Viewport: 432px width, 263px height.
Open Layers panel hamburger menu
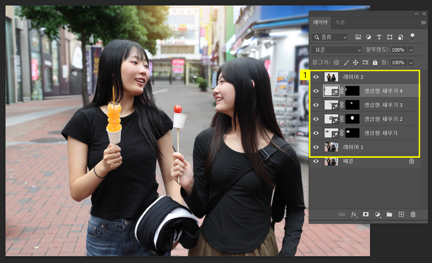pos(423,22)
